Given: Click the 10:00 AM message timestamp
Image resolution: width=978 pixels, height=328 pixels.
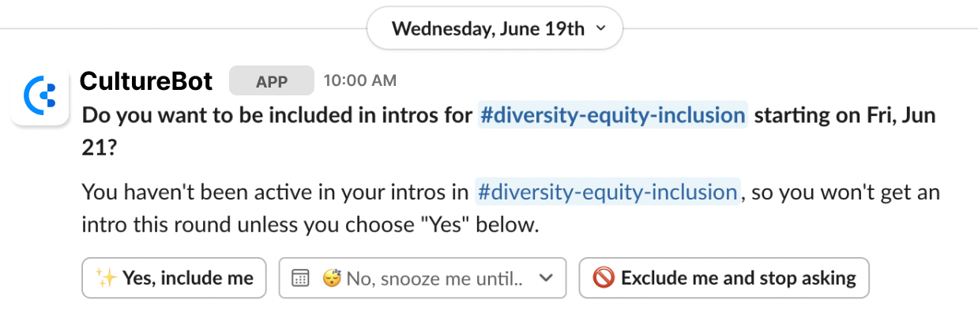Looking at the screenshot, I should 359,81.
